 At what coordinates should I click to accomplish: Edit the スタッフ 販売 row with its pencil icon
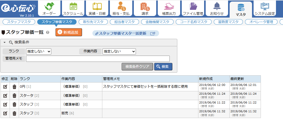coord(5,113)
